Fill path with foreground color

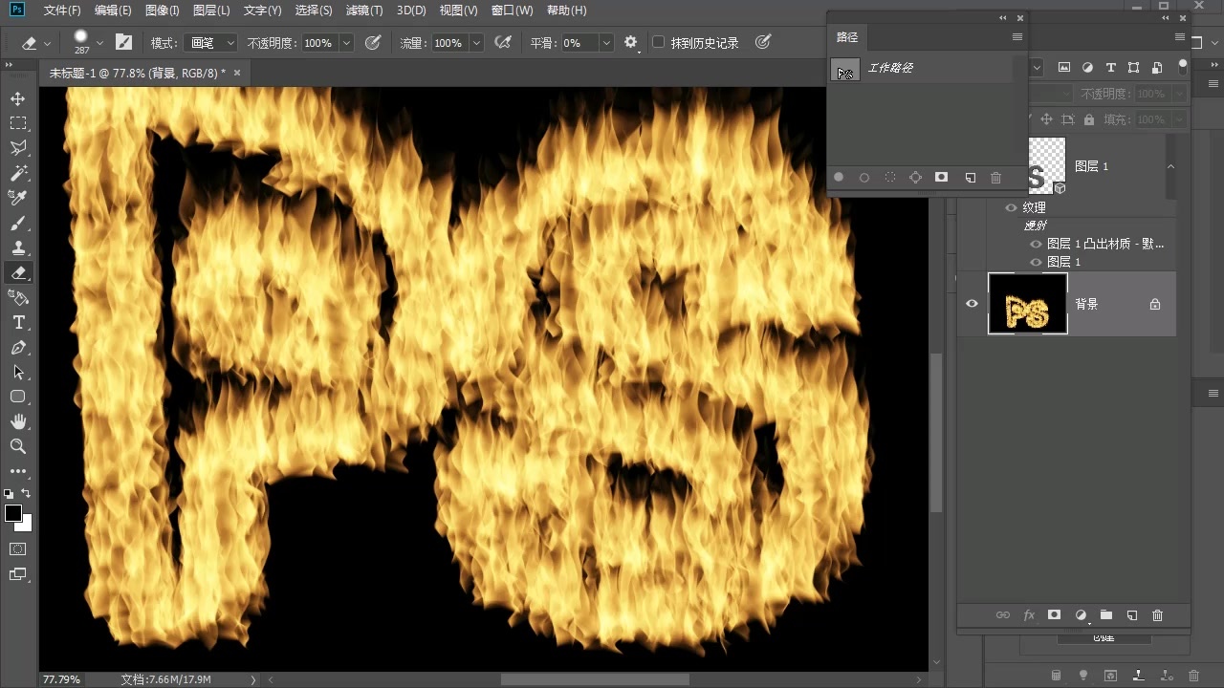[839, 178]
